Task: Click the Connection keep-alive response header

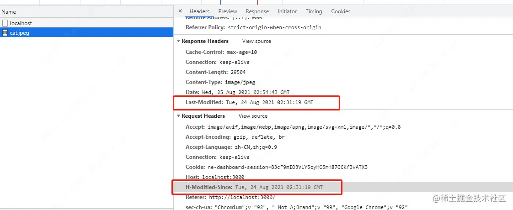Action: 218,62
